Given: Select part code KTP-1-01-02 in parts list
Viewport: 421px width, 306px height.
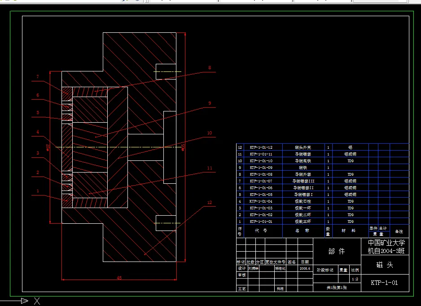Looking at the screenshot, I should tap(261, 215).
